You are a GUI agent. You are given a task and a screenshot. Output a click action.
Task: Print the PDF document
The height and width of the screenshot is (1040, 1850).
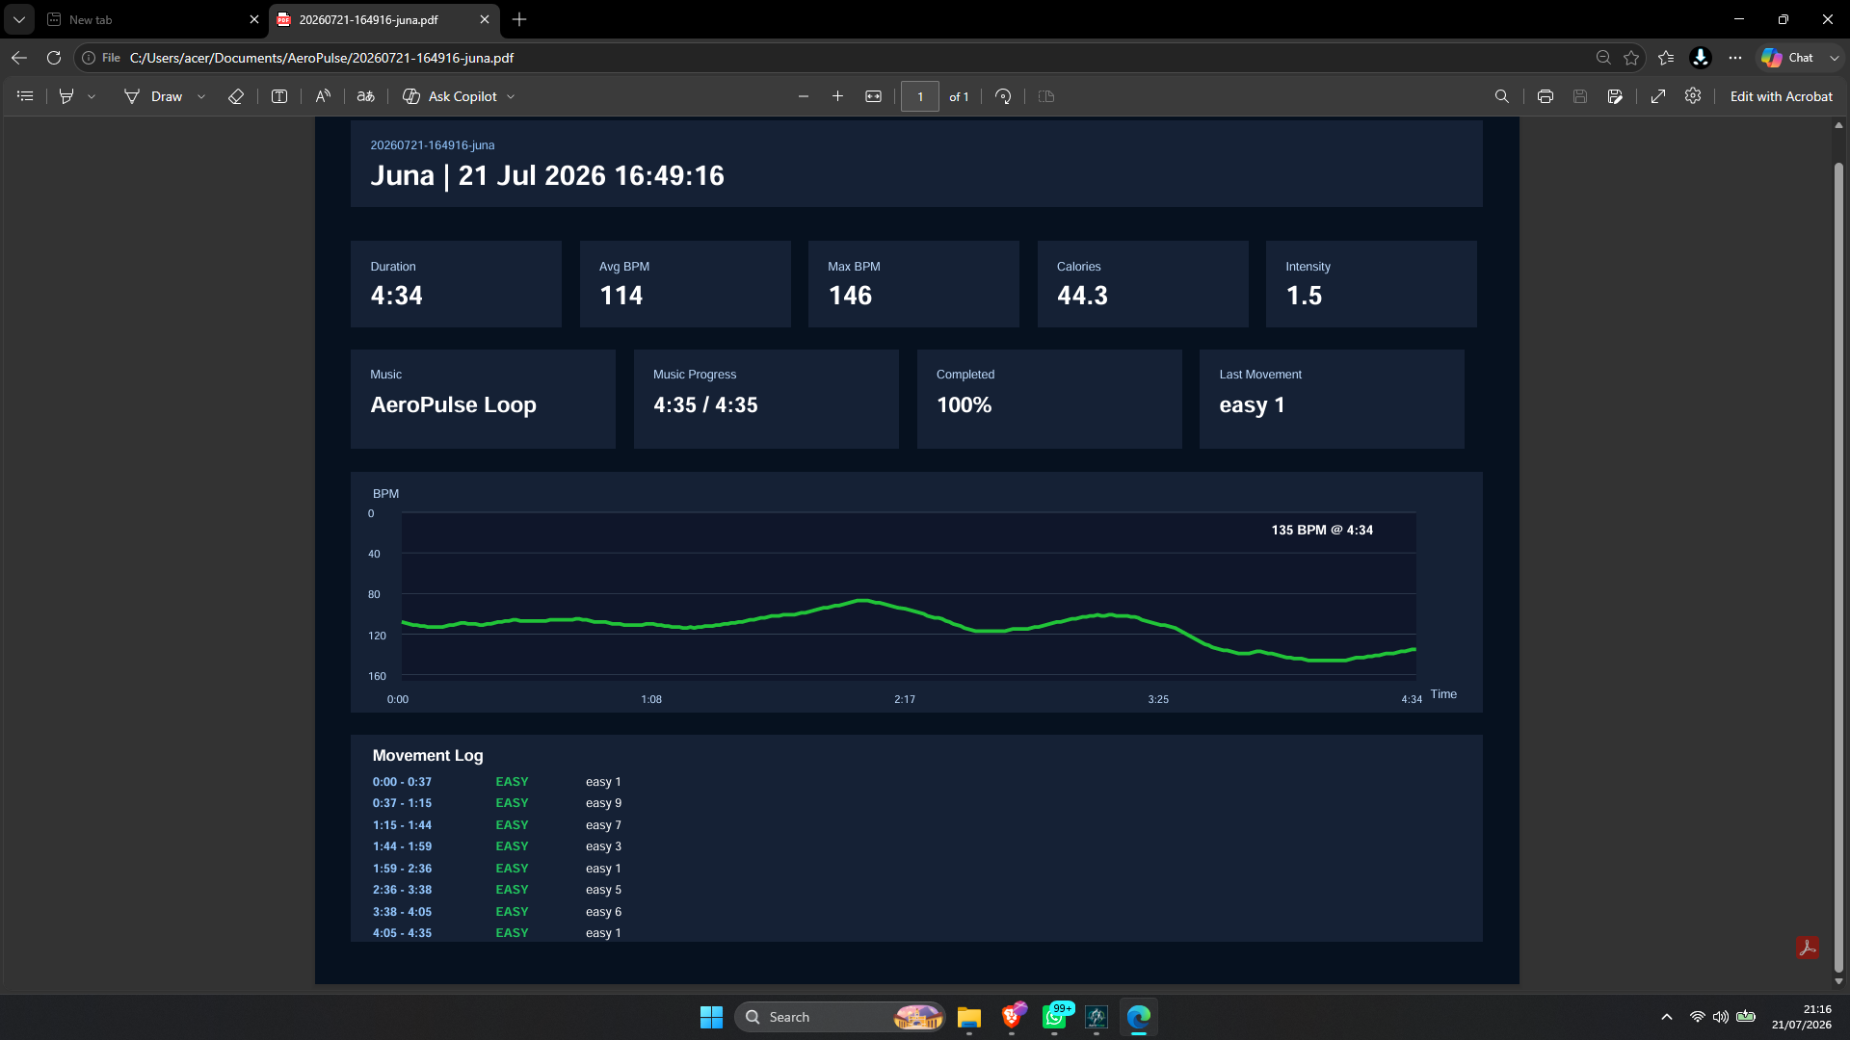coord(1546,96)
